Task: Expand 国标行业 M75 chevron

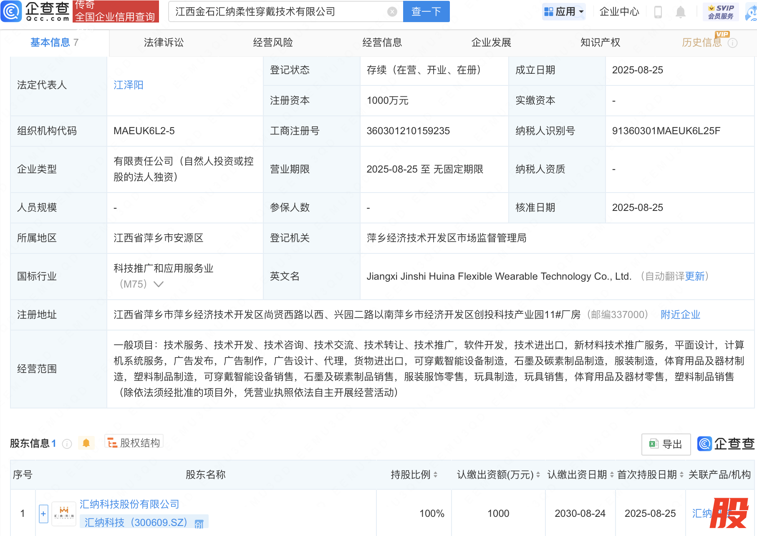Action: coord(159,284)
